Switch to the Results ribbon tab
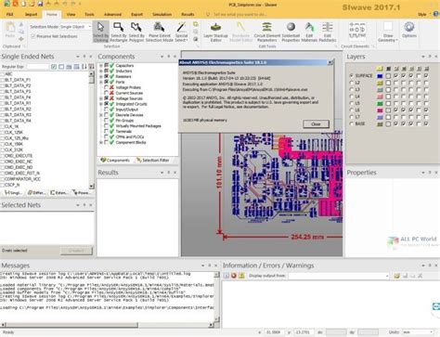 188,14
